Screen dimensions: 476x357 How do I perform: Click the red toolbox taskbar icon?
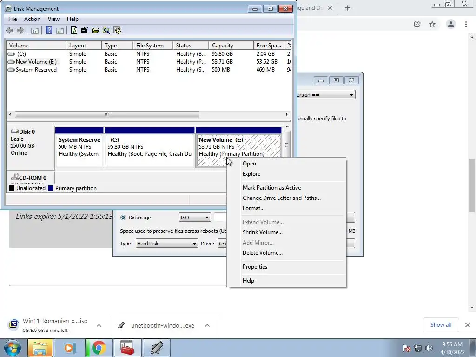128,348
